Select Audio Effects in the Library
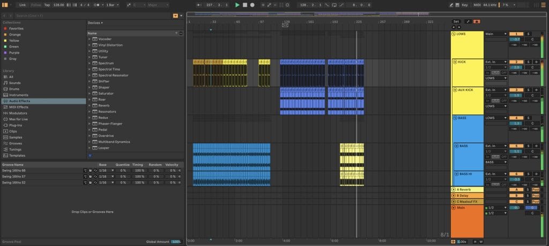 (x=19, y=101)
